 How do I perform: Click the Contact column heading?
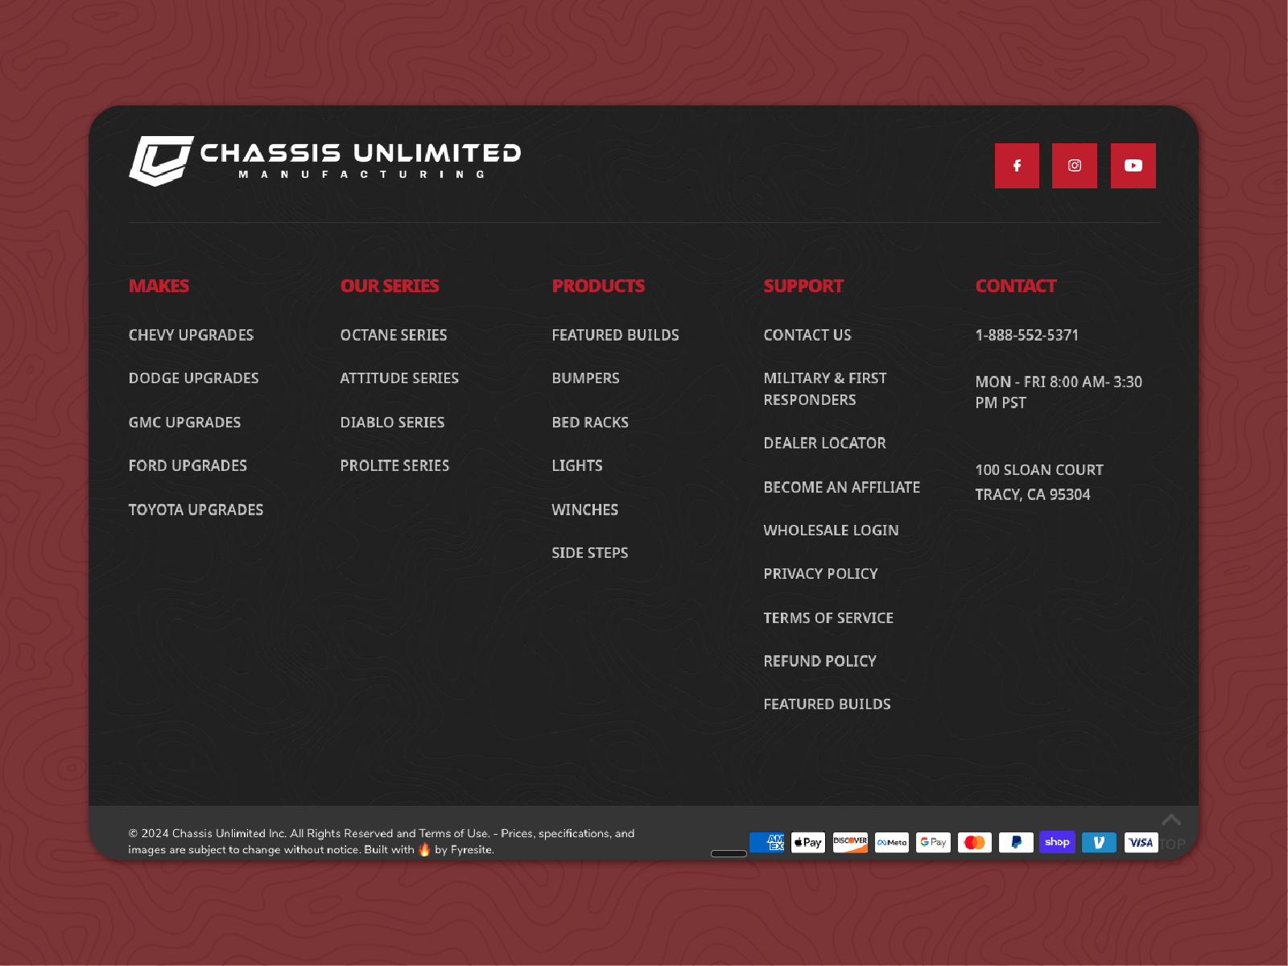pos(1016,286)
